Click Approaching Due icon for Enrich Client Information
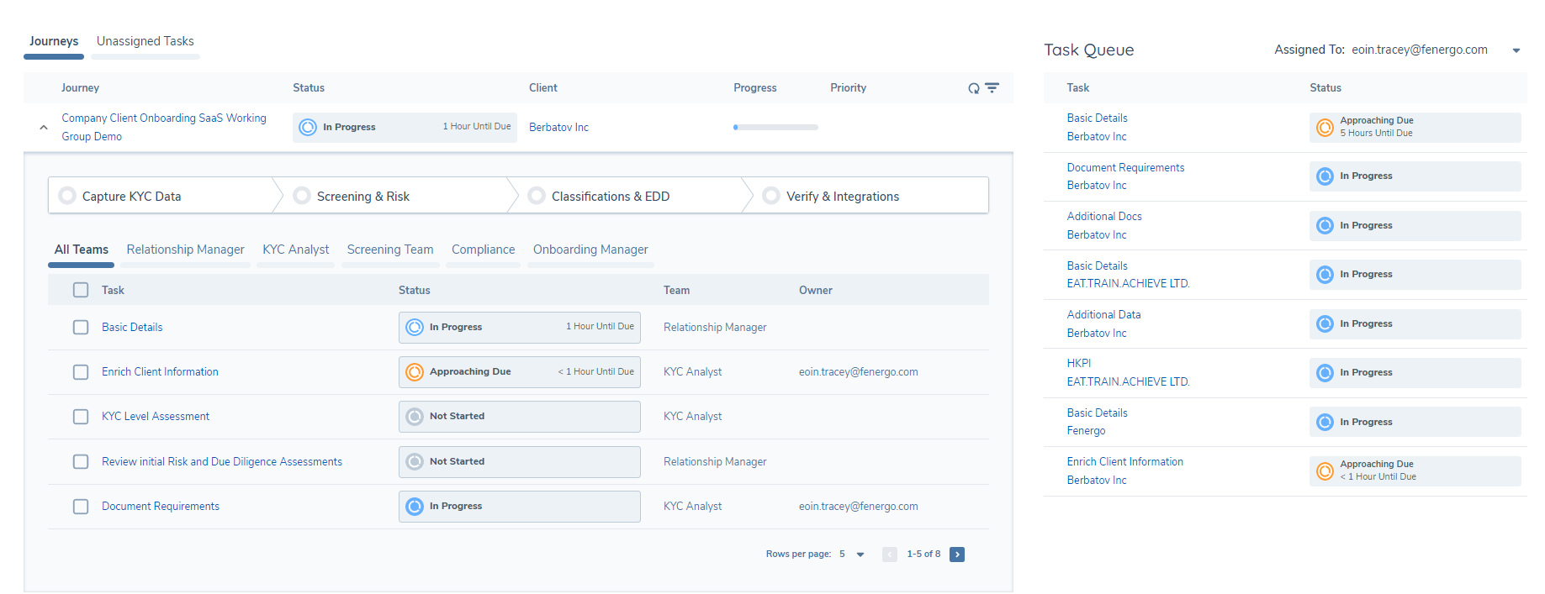Image resolution: width=1545 pixels, height=594 pixels. [x=415, y=372]
